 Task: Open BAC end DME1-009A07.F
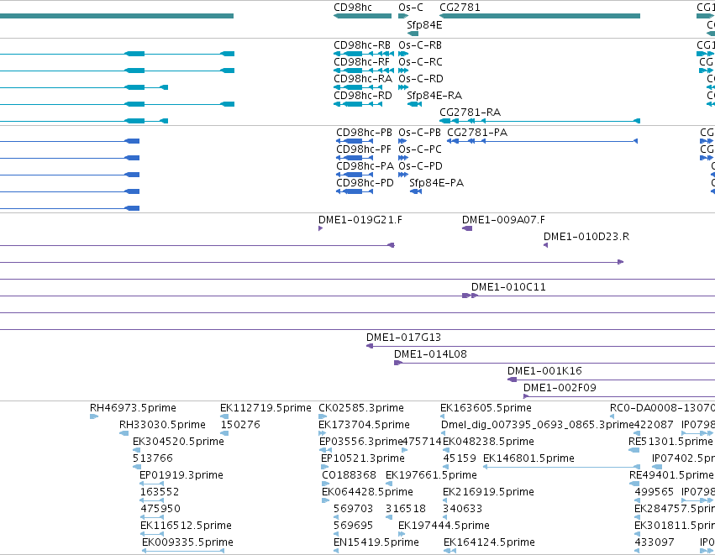503,220
